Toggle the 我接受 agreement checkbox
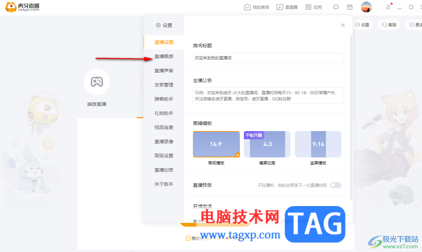Image resolution: width=422 pixels, height=252 pixels. 188,238
